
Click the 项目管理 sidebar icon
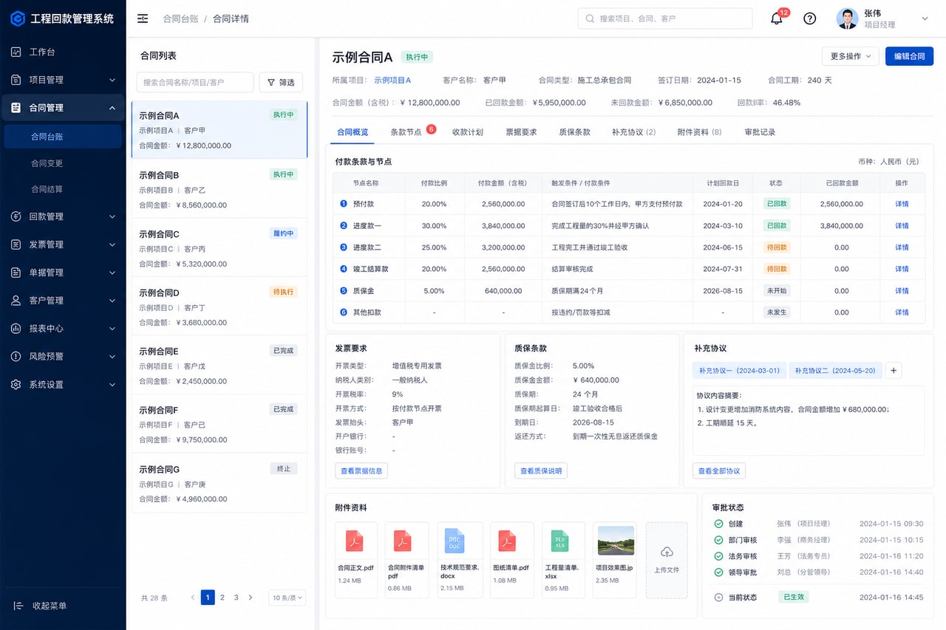tap(16, 80)
